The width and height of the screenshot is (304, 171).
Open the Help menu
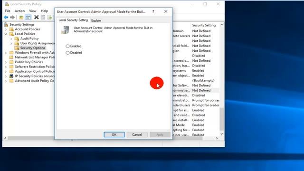coord(44,11)
